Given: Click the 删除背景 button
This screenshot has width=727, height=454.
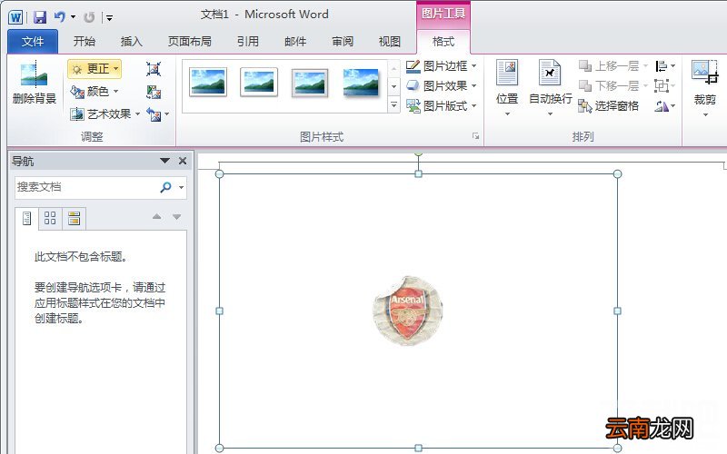Looking at the screenshot, I should tap(35, 84).
